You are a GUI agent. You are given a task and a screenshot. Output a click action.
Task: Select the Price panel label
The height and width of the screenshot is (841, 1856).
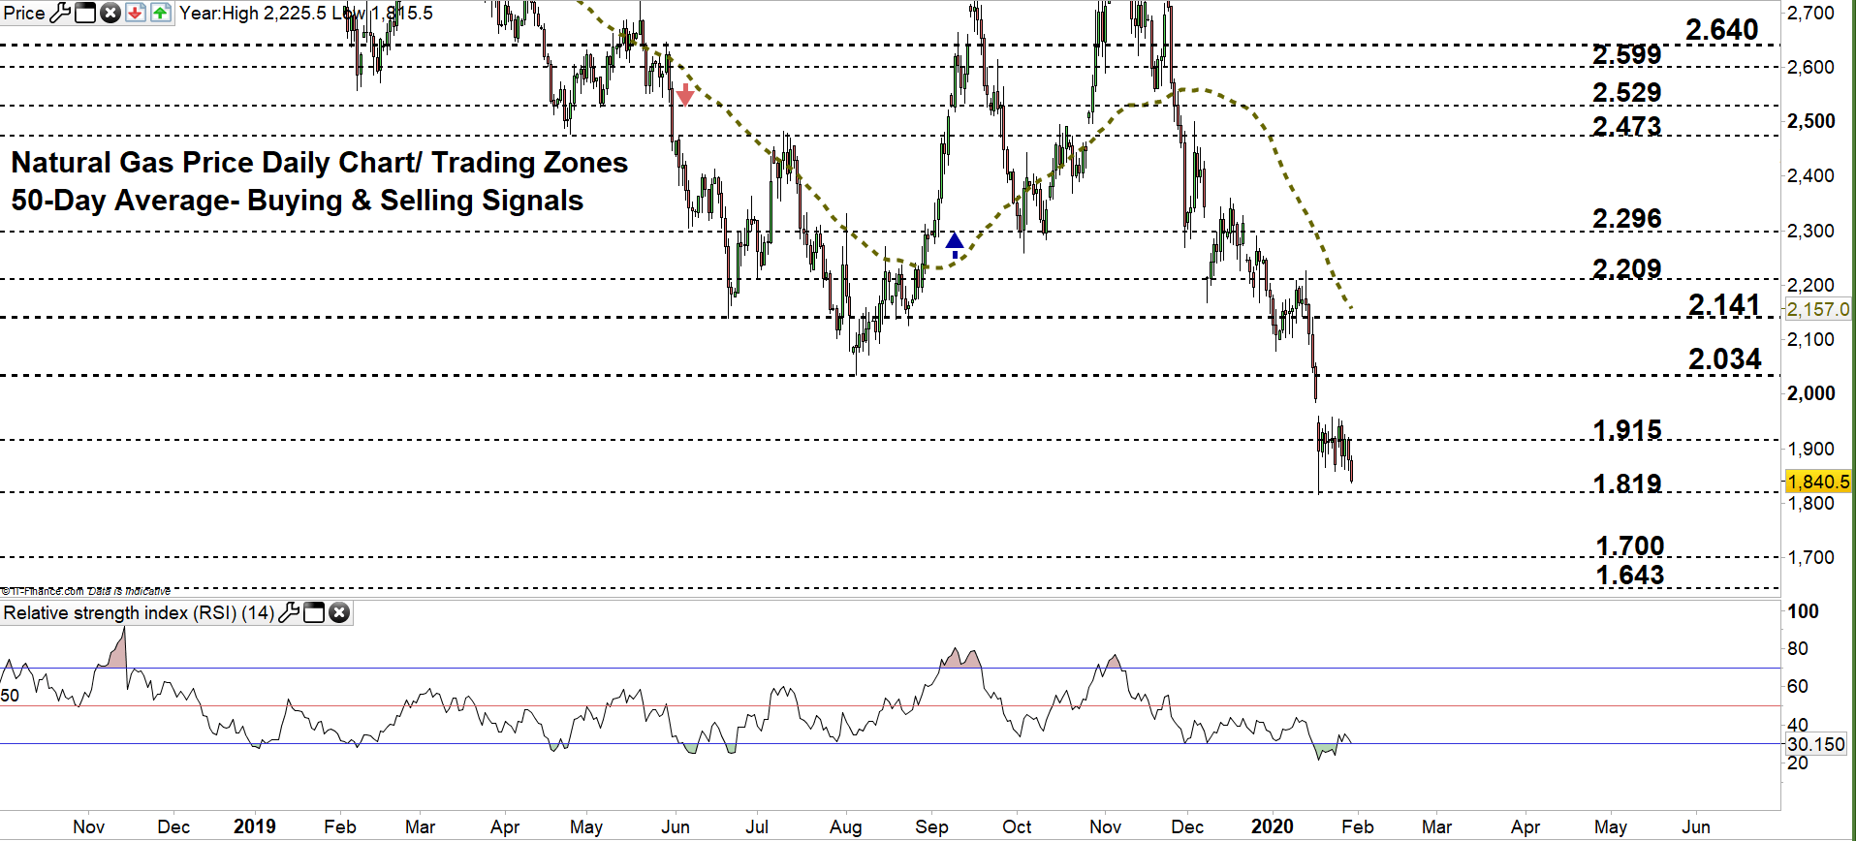click(24, 13)
